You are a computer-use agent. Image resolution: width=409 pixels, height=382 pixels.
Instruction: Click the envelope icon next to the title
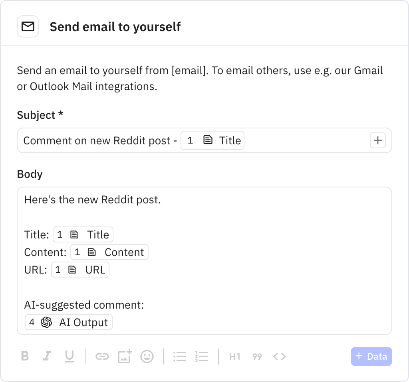click(28, 26)
